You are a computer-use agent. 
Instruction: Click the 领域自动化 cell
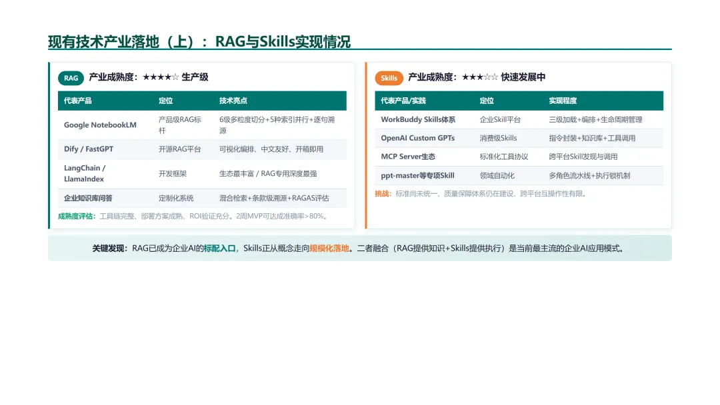click(497, 176)
